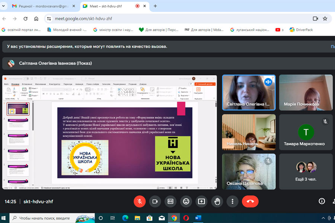Choose the font color A swatch
Screen dimensions: 335x223
[79, 94]
